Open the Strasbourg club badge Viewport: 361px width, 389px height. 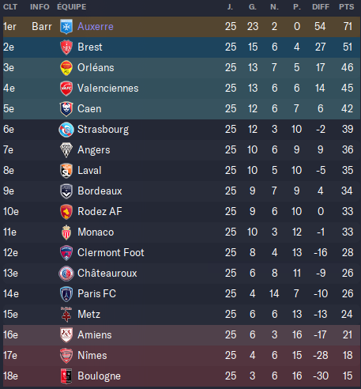point(66,130)
